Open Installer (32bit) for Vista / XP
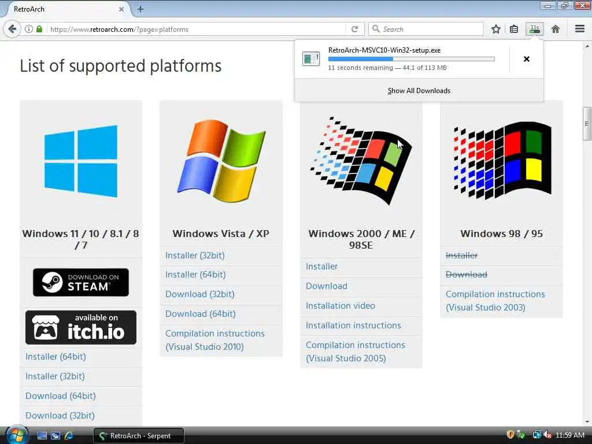592x444 pixels. click(x=195, y=256)
